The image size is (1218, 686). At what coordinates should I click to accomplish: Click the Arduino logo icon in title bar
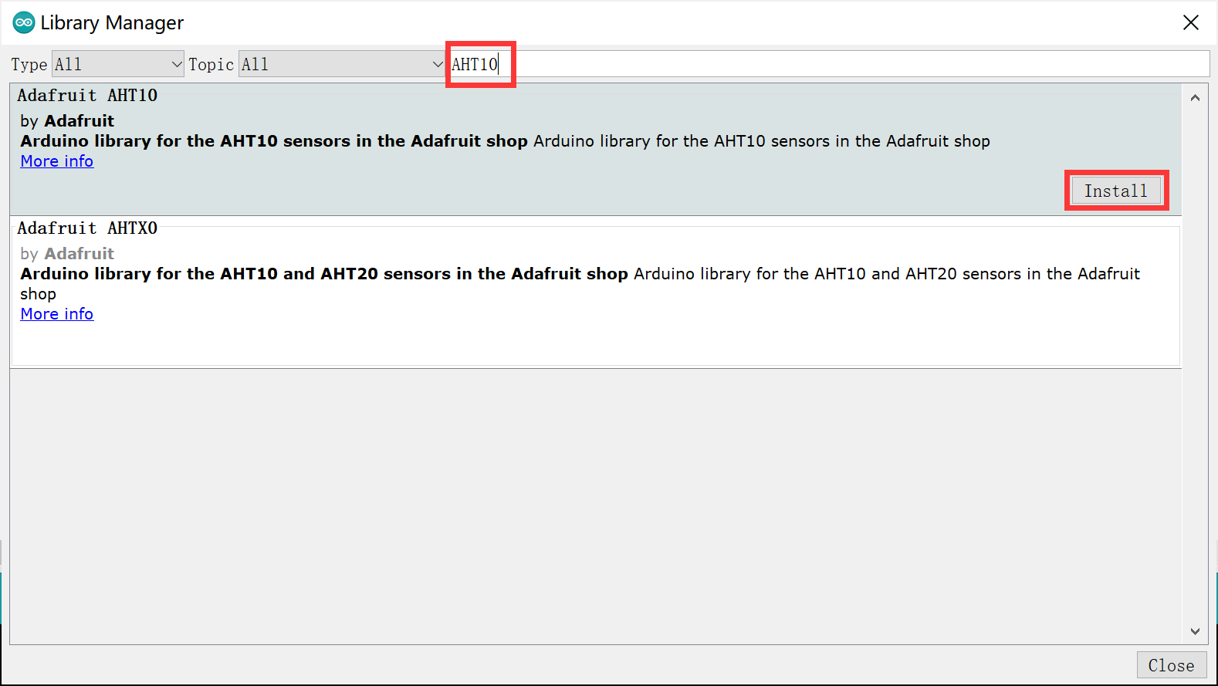pos(23,22)
